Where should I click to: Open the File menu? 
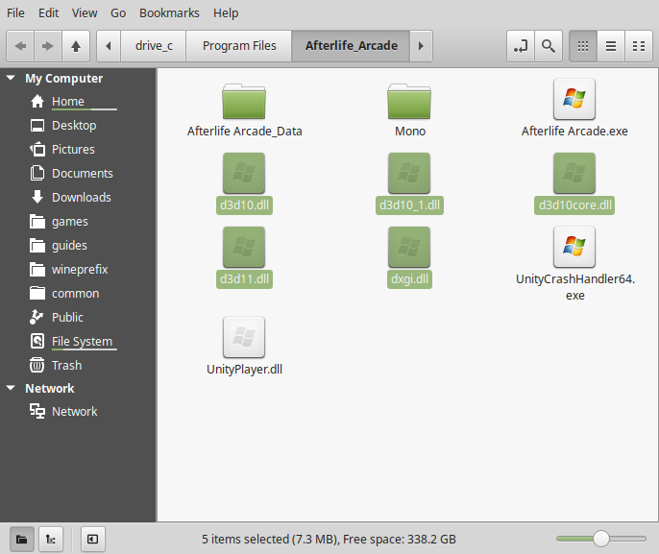15,13
